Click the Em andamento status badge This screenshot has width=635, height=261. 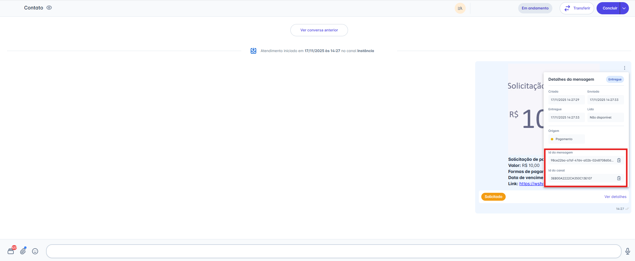(x=535, y=8)
